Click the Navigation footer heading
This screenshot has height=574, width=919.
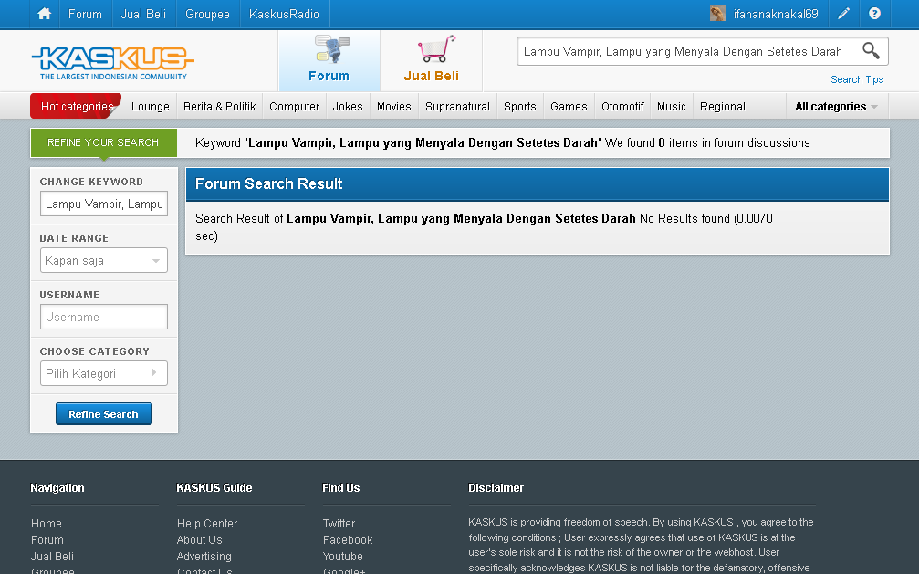(57, 488)
